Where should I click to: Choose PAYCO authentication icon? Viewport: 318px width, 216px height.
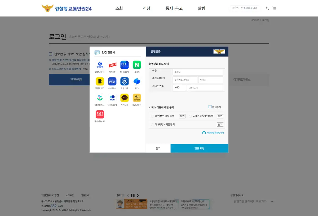click(112, 65)
